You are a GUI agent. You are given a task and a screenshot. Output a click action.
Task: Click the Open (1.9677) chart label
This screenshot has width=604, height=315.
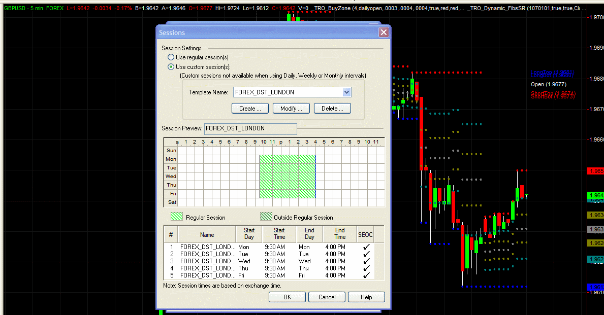coord(549,84)
